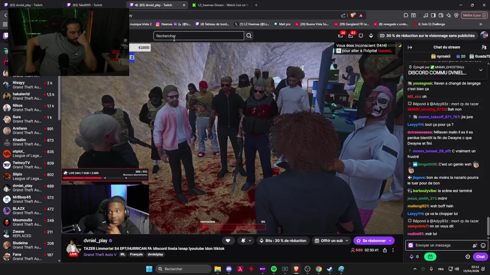Click the Twitch search magnifier button
The width and height of the screenshot is (490, 275).
(x=249, y=36)
